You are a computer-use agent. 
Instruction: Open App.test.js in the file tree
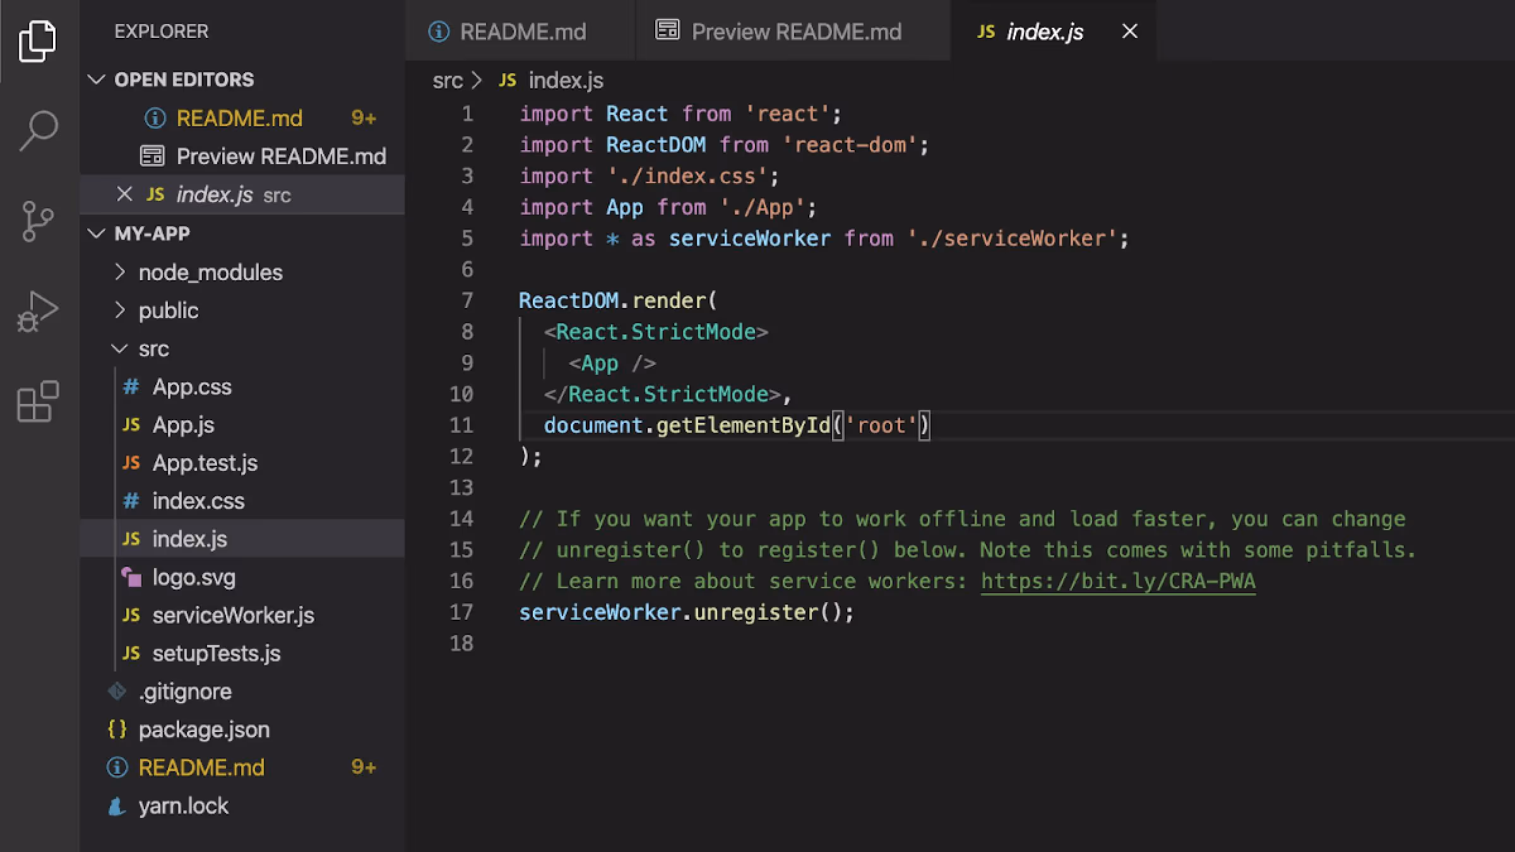tap(205, 463)
